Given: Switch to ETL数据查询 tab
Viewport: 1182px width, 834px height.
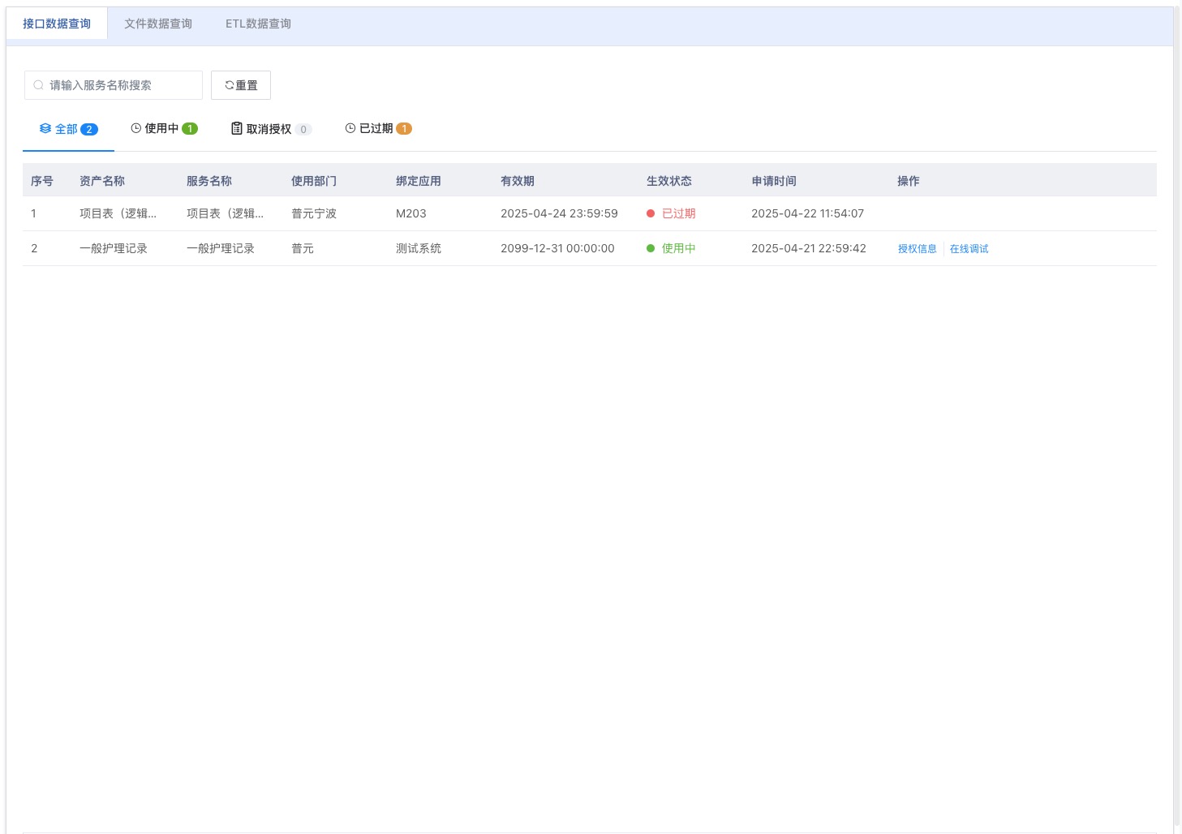Looking at the screenshot, I should (258, 24).
